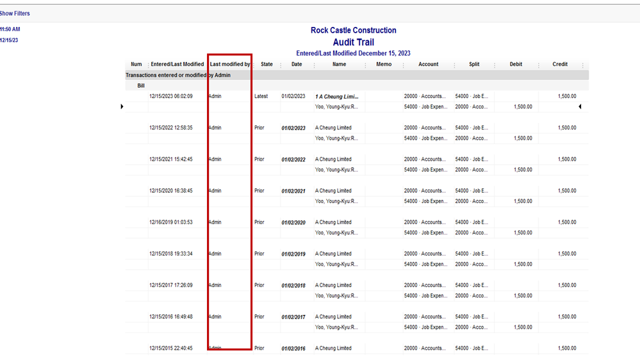Select entry timestamp 12/15/2021 15:42:45
Screen dimensions: 640x360
click(171, 160)
